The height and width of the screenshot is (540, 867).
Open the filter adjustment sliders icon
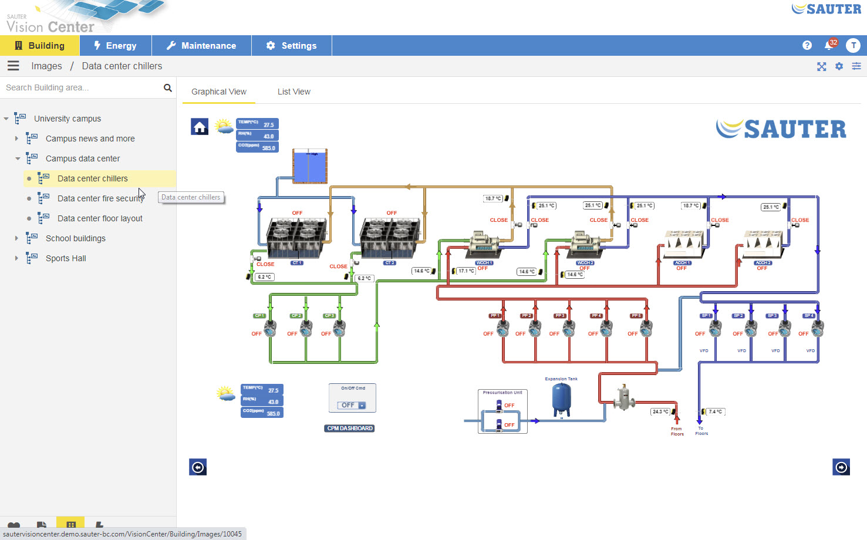click(856, 66)
